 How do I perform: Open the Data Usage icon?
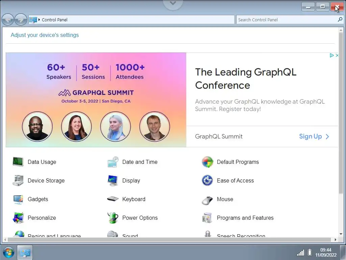point(18,162)
